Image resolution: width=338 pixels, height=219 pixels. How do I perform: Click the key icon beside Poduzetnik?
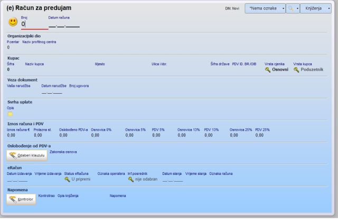point(296,69)
